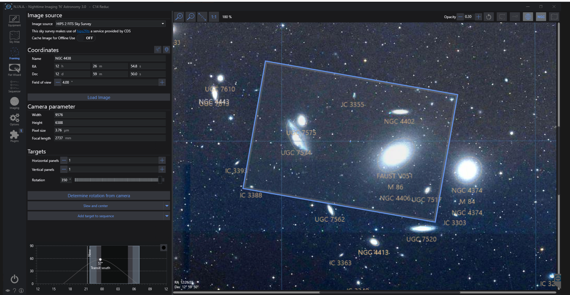This screenshot has width=570, height=295.
Task: Set image zoom to 1:1
Action: tap(214, 17)
